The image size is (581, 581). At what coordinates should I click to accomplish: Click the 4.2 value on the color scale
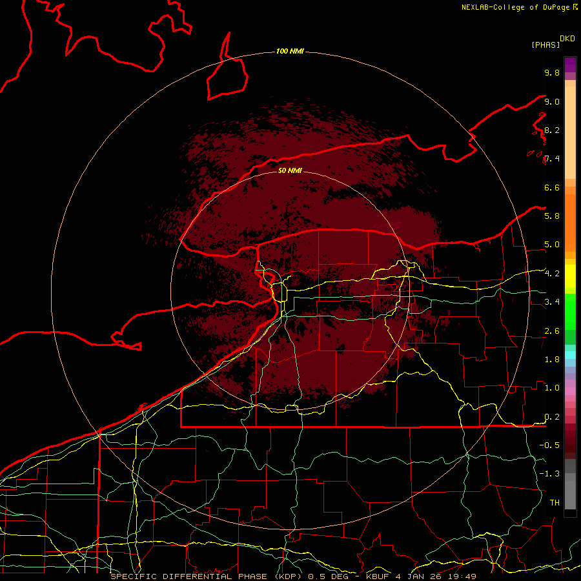552,274
